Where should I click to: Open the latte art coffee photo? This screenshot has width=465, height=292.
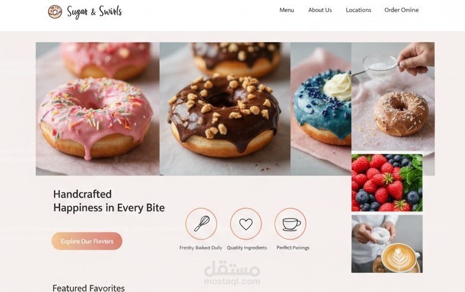point(387,244)
